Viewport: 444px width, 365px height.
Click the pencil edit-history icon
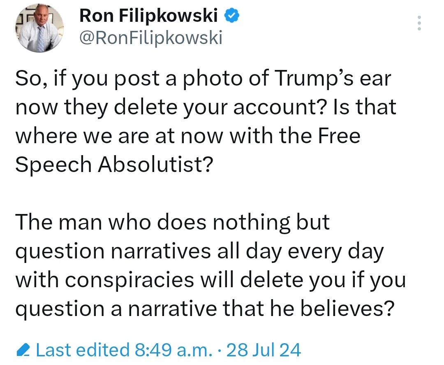point(24,351)
